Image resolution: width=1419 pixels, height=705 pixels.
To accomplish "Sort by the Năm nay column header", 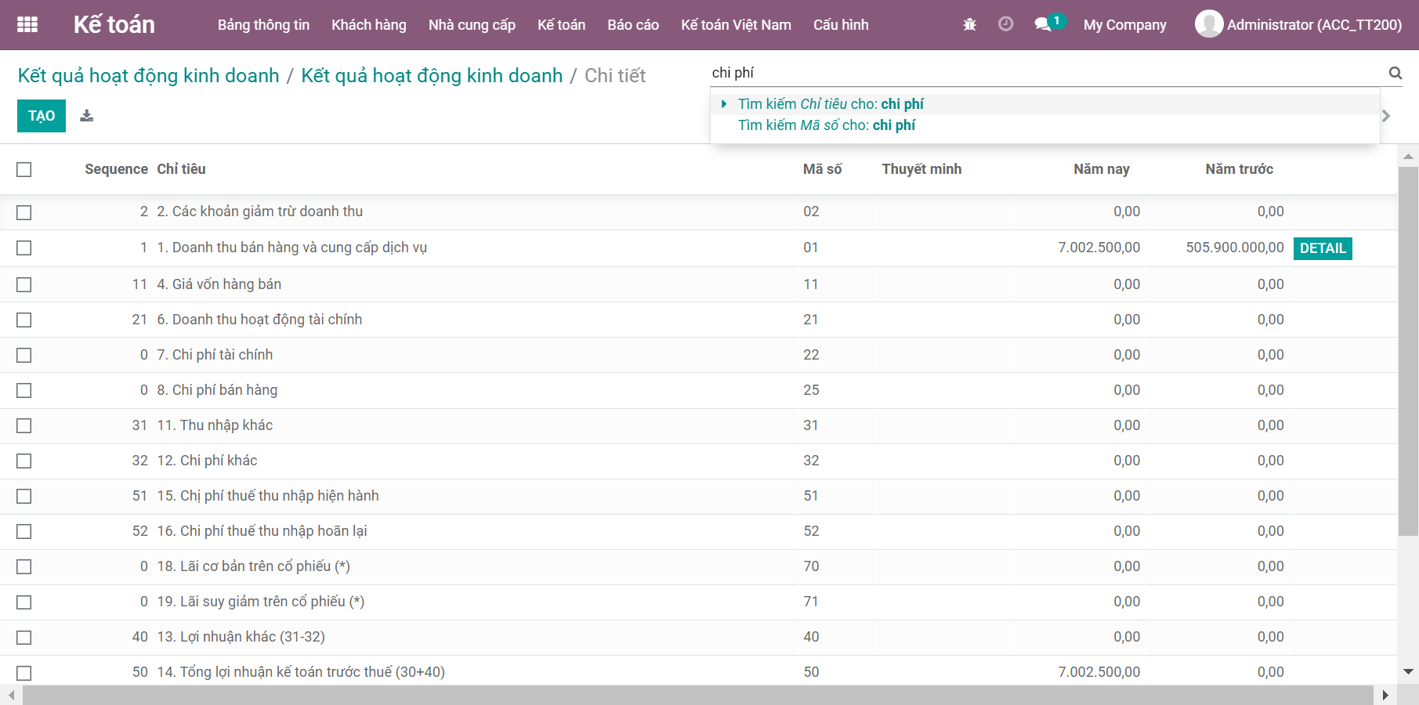I will pyautogui.click(x=1102, y=169).
